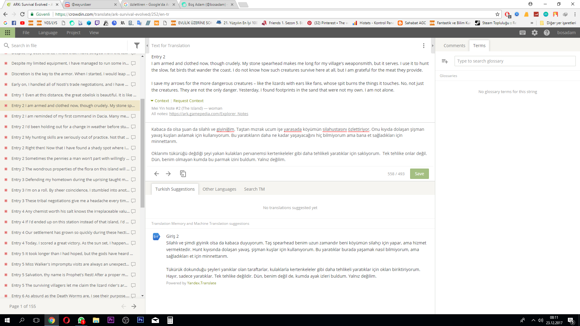
Task: Click into the Turkish translation text area
Action: point(290,144)
